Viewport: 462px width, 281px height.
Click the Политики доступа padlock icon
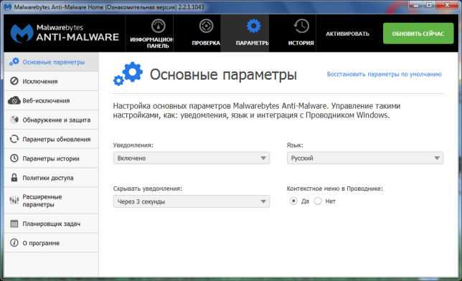[14, 177]
